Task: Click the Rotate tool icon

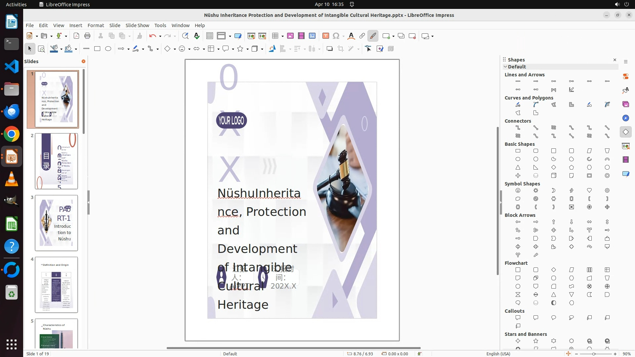Action: [272, 49]
